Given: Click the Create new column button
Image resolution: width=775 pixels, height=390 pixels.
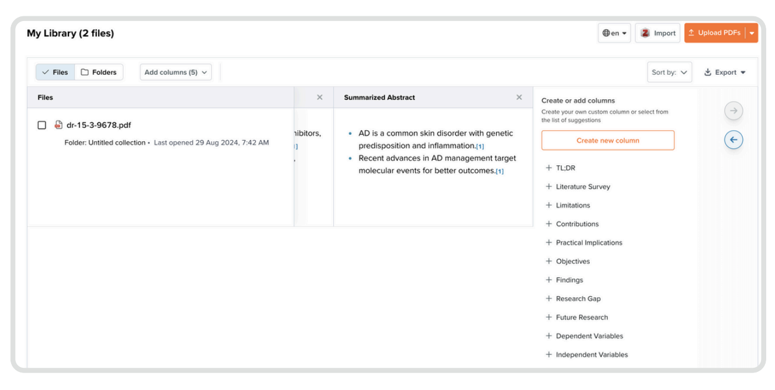Looking at the screenshot, I should [x=608, y=140].
